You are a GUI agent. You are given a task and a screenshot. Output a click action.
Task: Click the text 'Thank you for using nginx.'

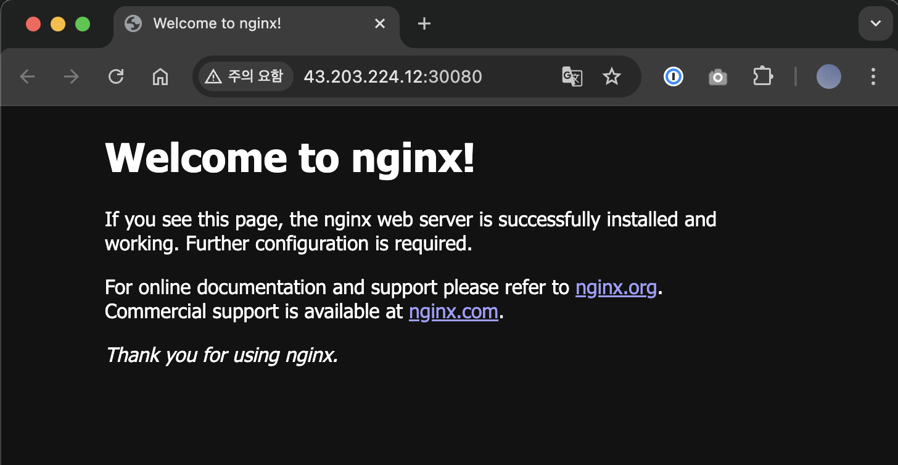point(221,355)
